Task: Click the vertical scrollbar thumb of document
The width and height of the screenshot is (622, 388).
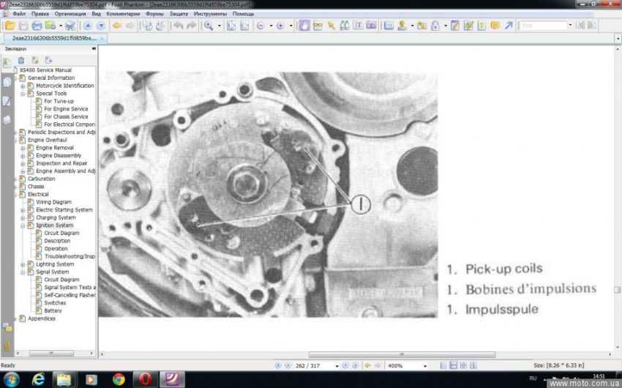Action: pos(617,290)
